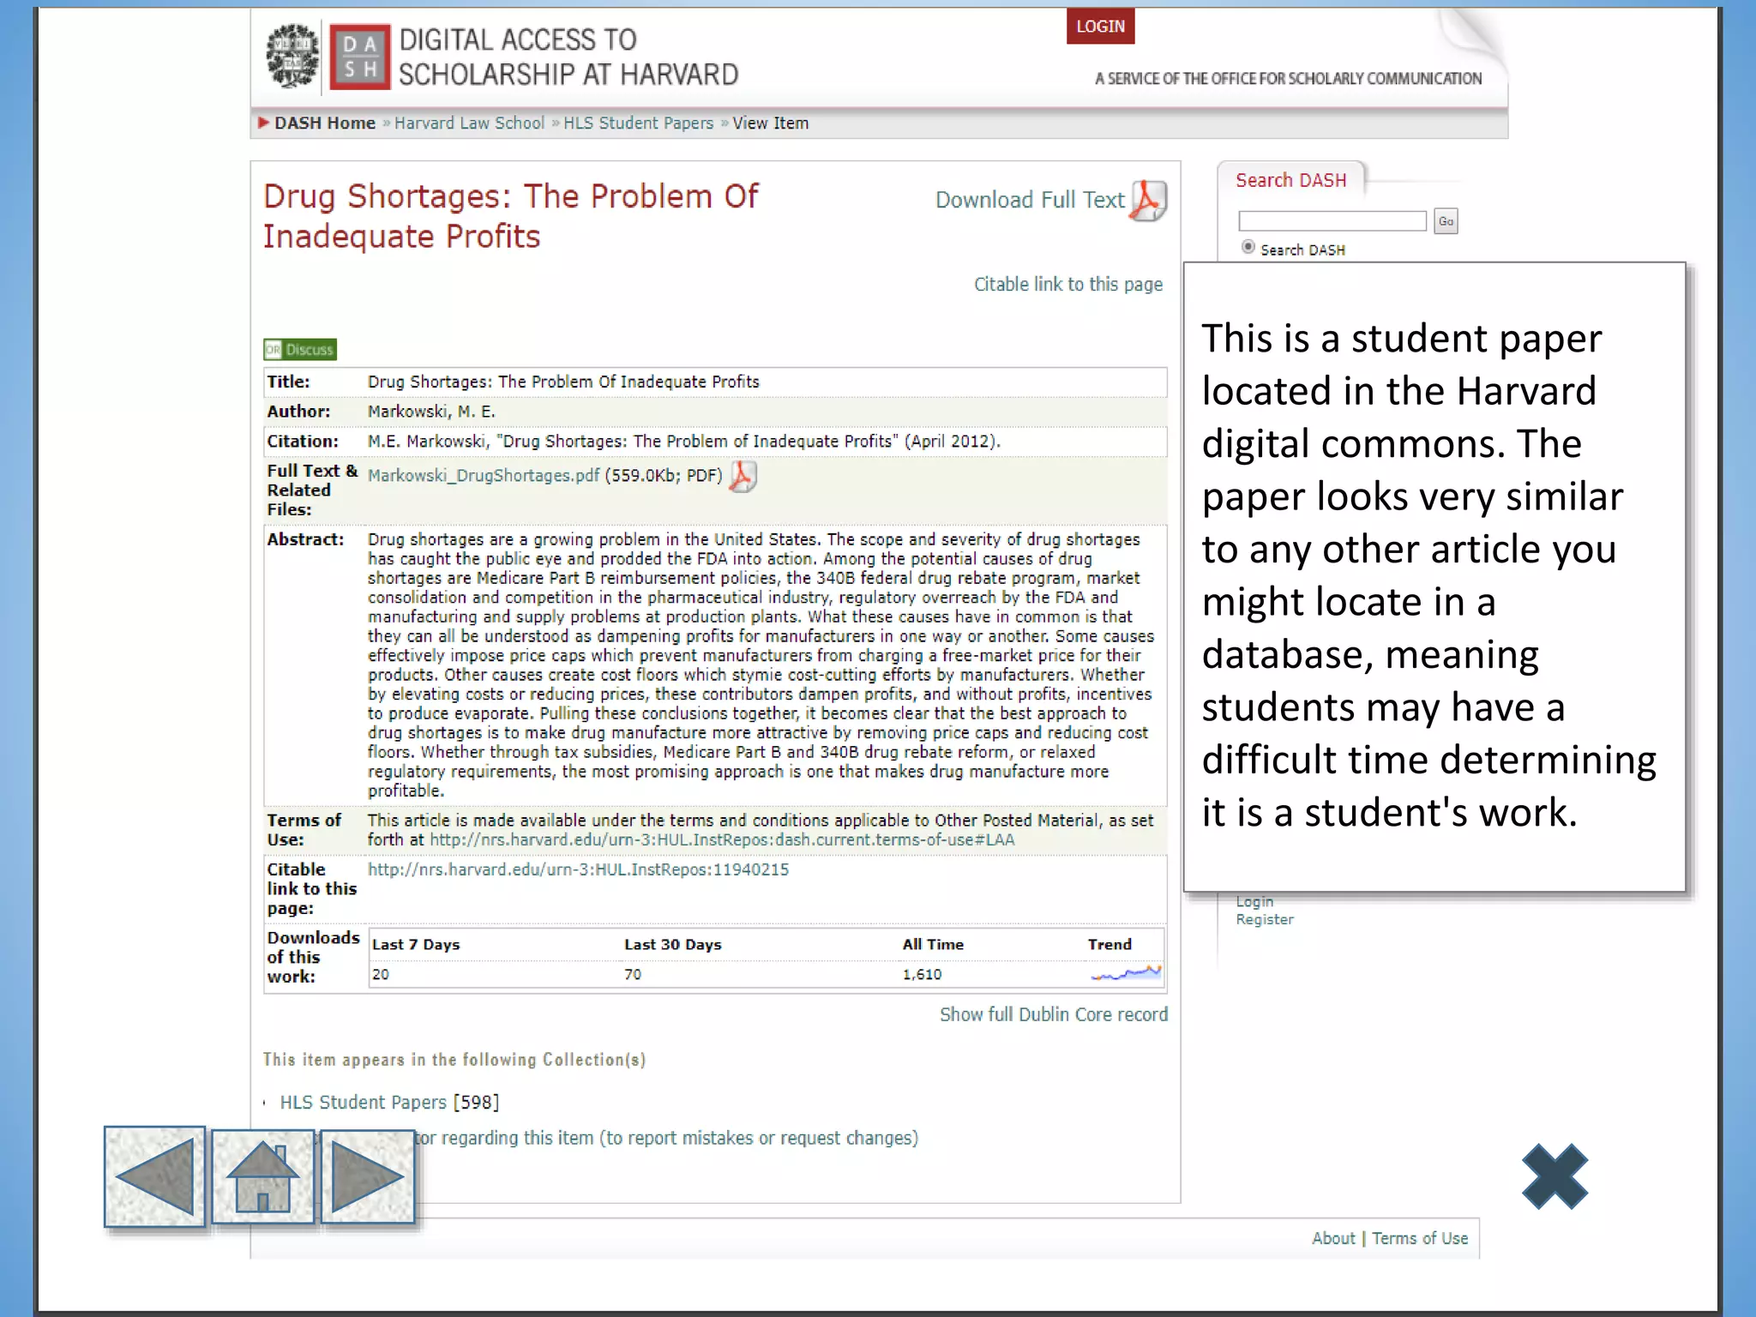The image size is (1756, 1317).
Task: Click the red LOGIN button
Action: pyautogui.click(x=1100, y=27)
